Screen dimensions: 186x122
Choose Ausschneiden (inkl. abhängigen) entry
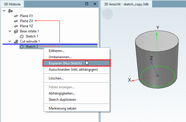tap(77, 70)
